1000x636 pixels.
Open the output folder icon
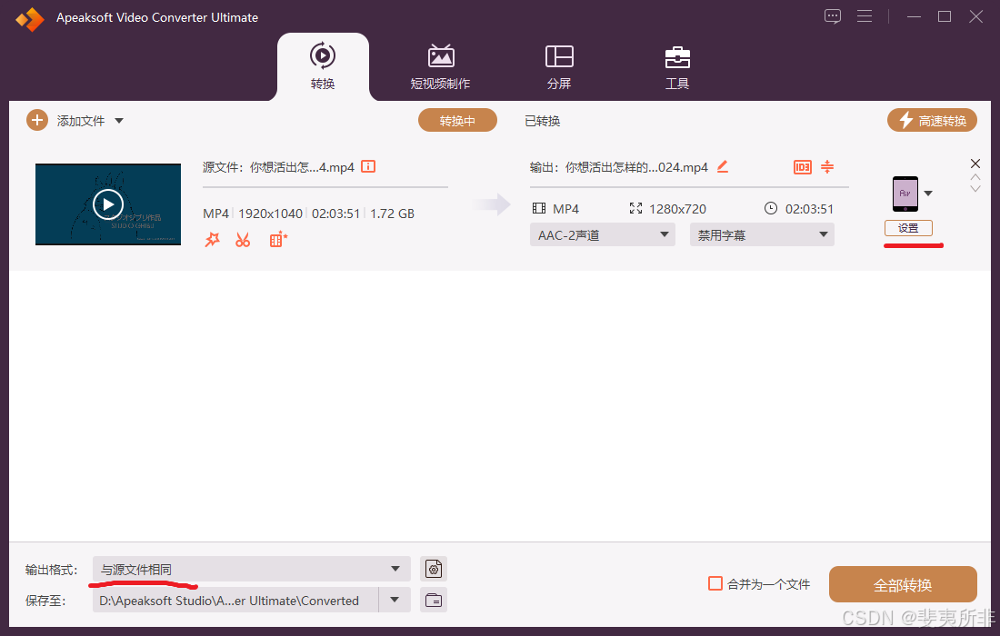tap(434, 600)
